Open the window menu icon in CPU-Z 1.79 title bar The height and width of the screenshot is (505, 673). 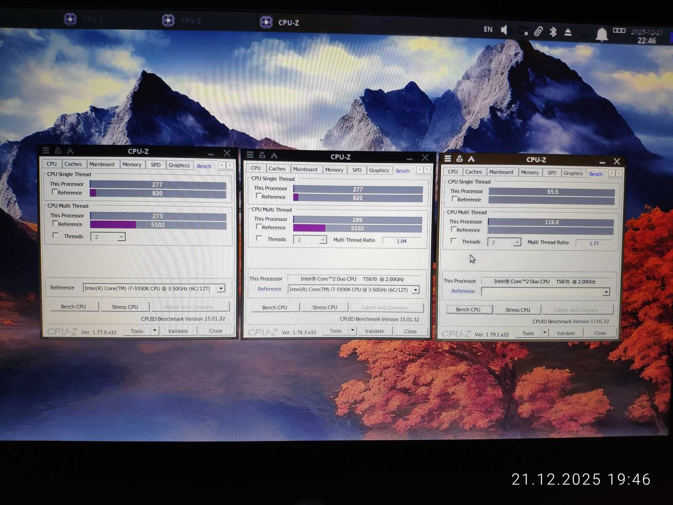pyautogui.click(x=448, y=158)
